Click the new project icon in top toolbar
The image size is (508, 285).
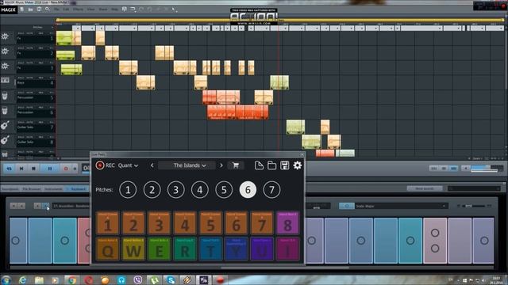tap(21, 9)
